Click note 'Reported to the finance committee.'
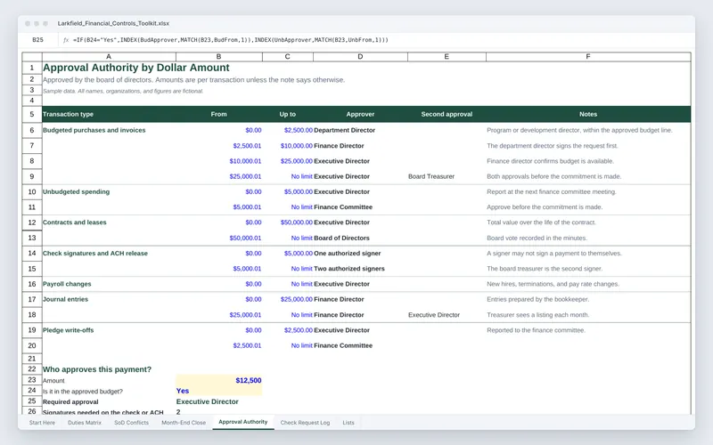 pos(537,330)
